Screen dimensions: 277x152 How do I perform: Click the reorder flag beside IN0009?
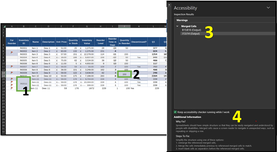pyautogui.click(x=12, y=73)
